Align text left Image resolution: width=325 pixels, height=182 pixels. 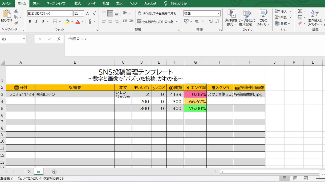(x=104, y=22)
